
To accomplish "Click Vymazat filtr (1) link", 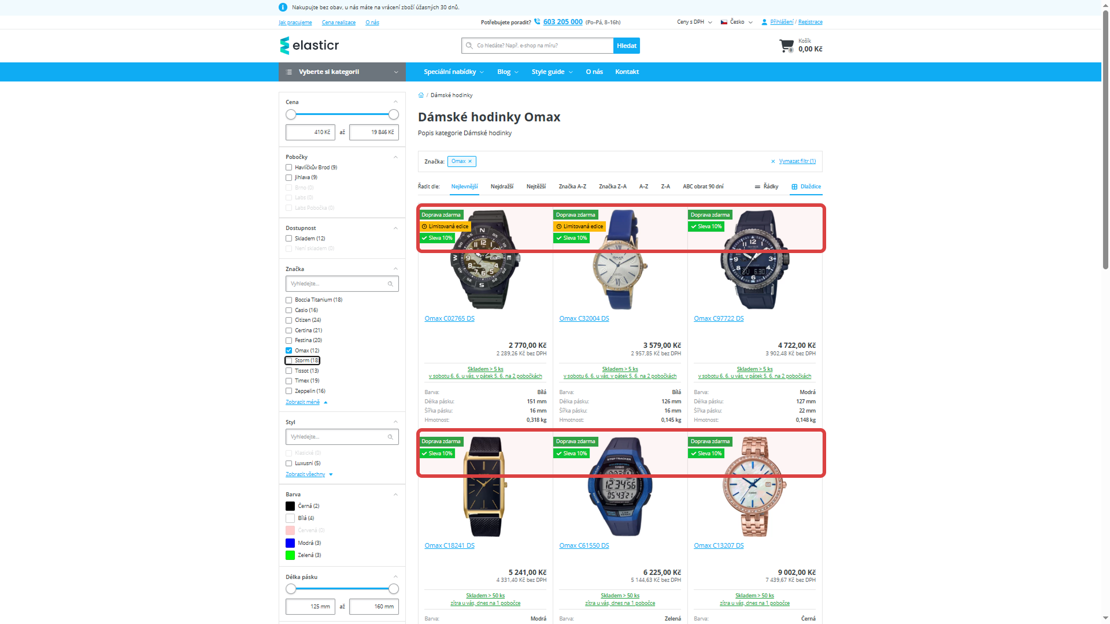I will point(797,161).
